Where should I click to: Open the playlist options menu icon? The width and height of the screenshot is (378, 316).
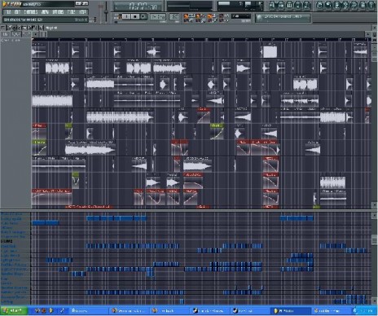tap(2, 28)
